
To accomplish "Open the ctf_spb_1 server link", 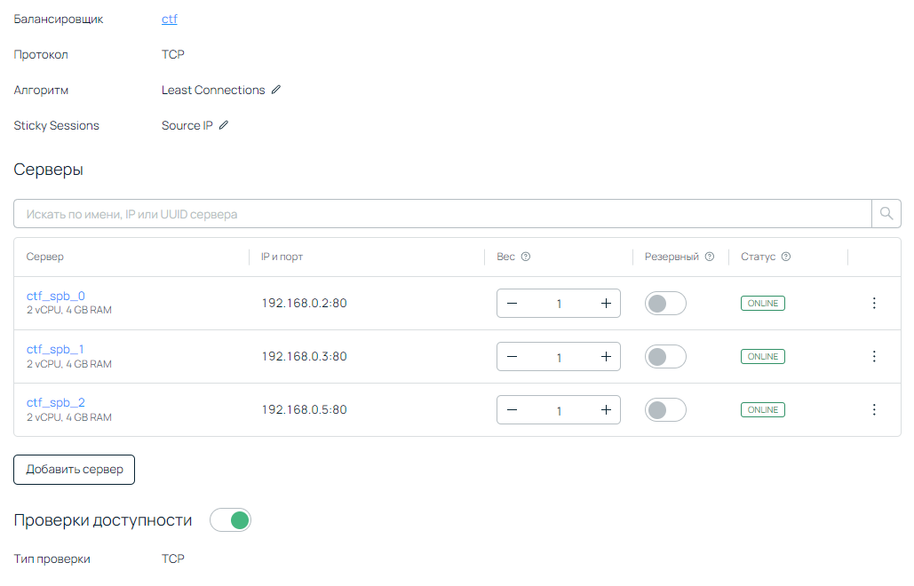I will point(55,349).
